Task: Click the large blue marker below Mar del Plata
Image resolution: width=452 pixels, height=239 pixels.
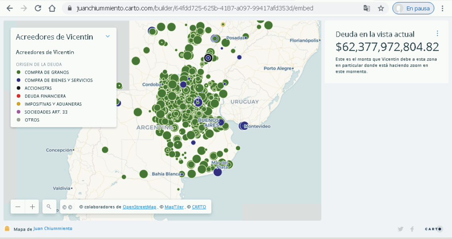Action: pyautogui.click(x=218, y=172)
